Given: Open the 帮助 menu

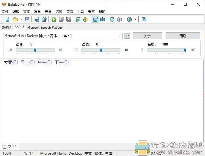Looking at the screenshot, I should [102, 12].
